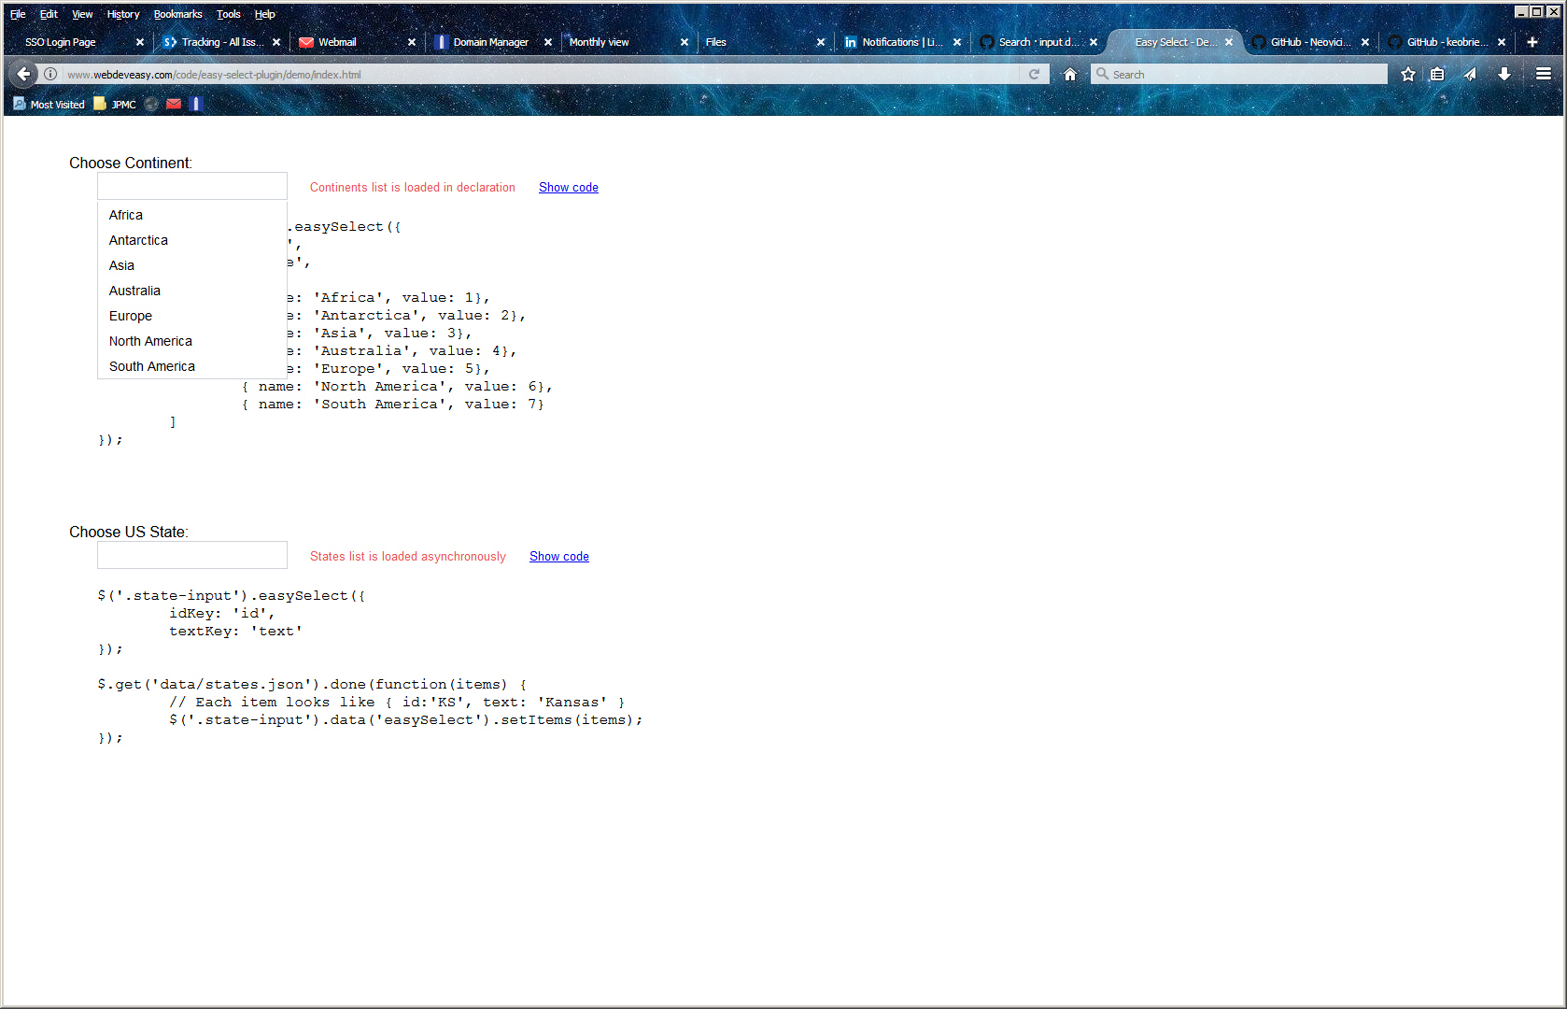The image size is (1567, 1009).
Task: Click the red mail bookmark icon
Action: click(x=174, y=104)
